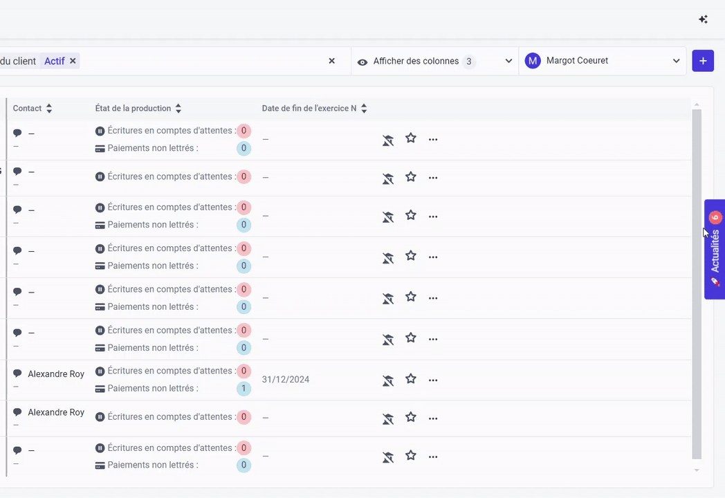Sort the table by the Contact column
Image resolution: width=725 pixels, height=498 pixels.
coord(48,108)
